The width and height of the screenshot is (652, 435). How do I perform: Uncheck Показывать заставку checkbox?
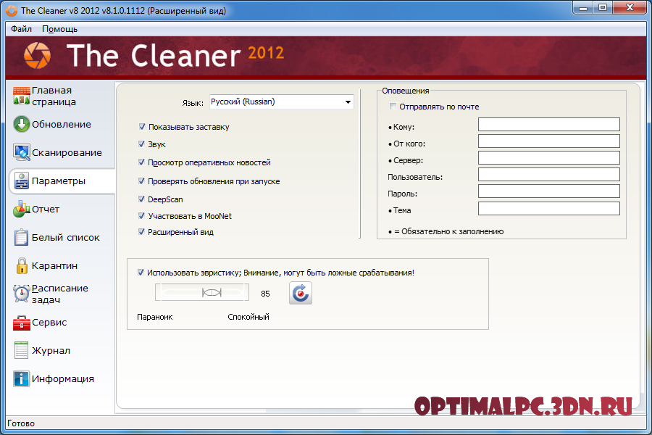click(x=142, y=127)
